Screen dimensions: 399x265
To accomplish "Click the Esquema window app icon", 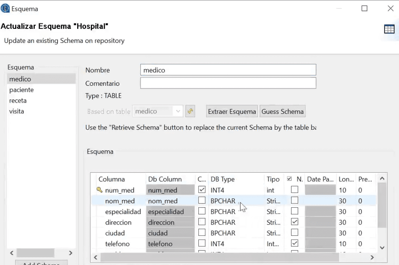I will (x=5, y=9).
